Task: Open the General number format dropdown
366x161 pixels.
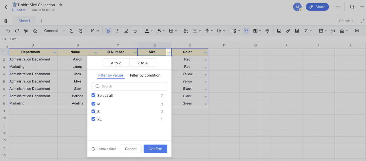Action: [54, 31]
